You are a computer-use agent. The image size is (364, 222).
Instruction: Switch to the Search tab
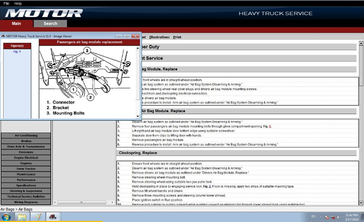pos(50,23)
